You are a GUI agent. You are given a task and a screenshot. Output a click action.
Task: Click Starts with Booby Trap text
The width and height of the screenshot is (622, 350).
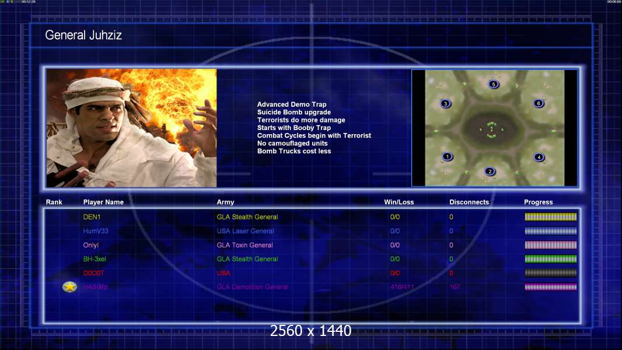coord(294,128)
